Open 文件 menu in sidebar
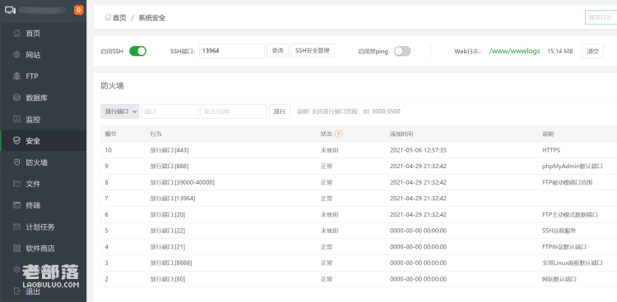This screenshot has width=617, height=302. tap(33, 184)
